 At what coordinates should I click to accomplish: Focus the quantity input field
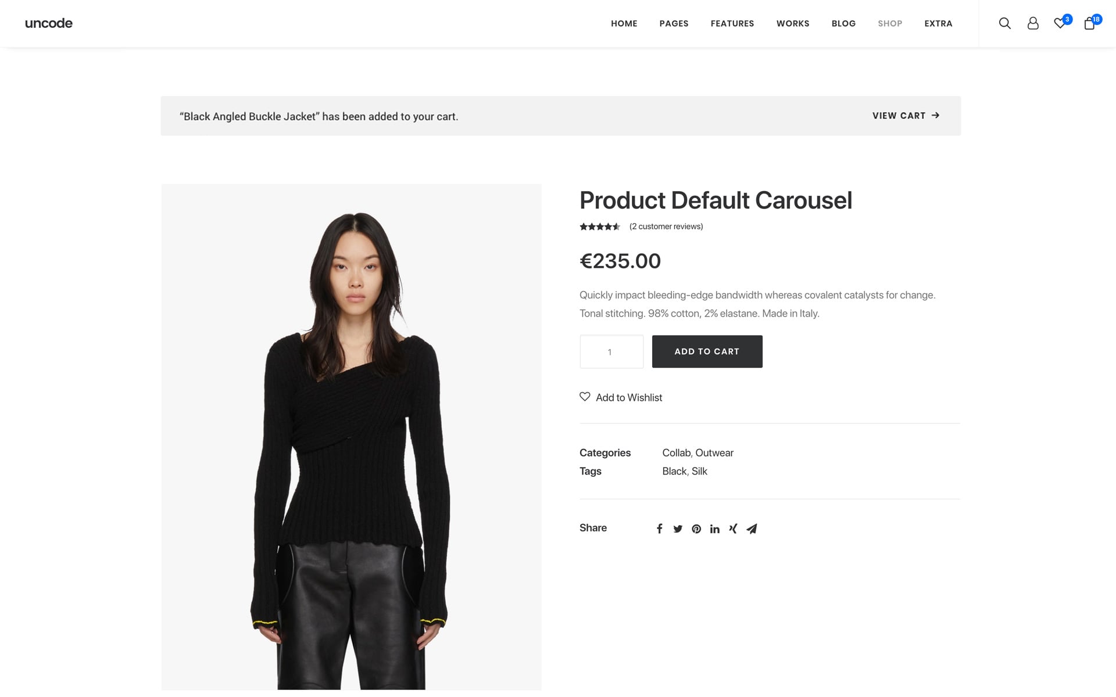click(x=611, y=351)
